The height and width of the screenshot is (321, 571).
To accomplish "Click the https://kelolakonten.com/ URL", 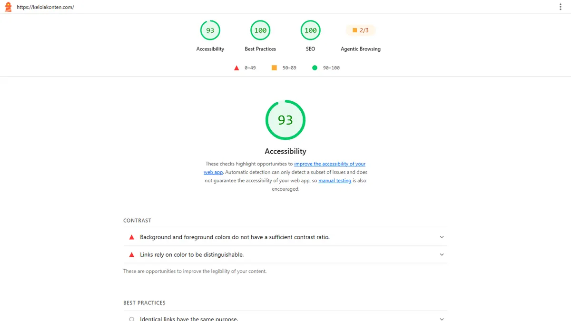I will (45, 7).
